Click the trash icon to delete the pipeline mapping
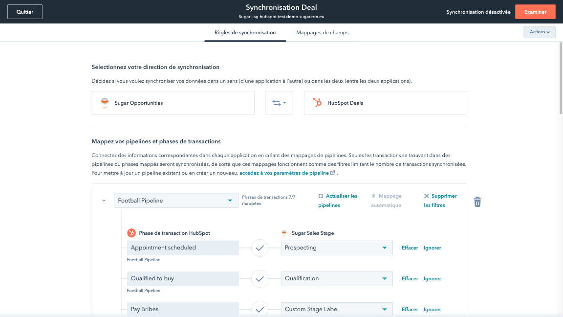This screenshot has width=563, height=317. [x=477, y=201]
